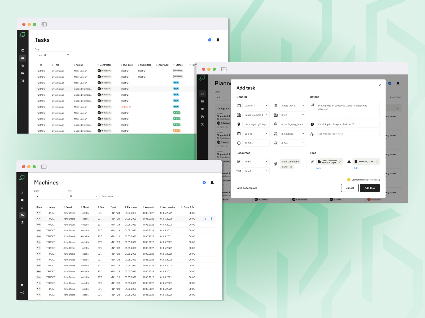Expand the B. Caldwell contractor dropdown
Image resolution: width=425 pixels, height=318 pixels.
[293, 134]
